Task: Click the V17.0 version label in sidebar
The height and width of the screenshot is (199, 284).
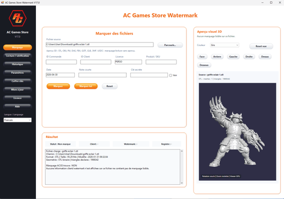Action: tap(18, 36)
